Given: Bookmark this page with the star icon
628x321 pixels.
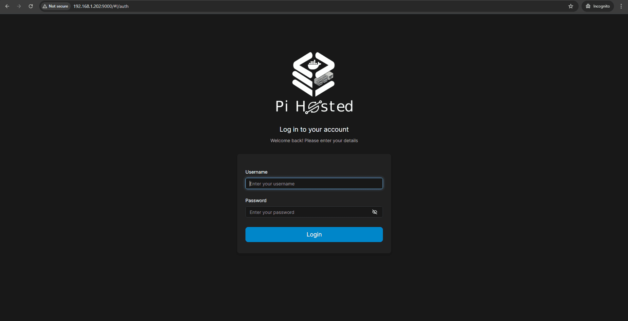Looking at the screenshot, I should click(571, 6).
